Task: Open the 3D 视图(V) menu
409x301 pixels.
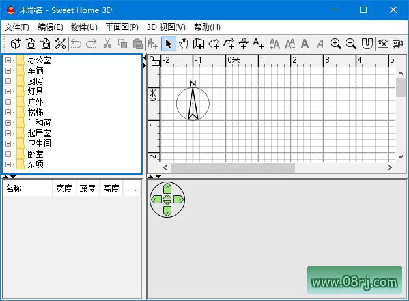Action: click(166, 27)
